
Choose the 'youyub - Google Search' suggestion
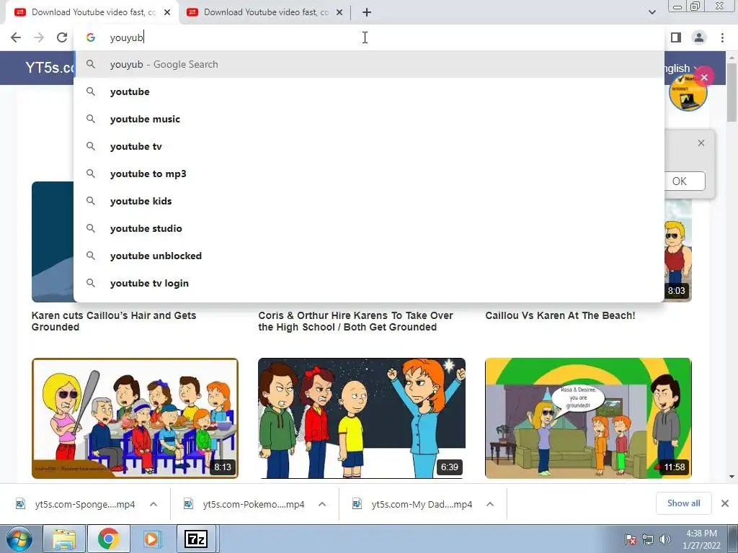[x=368, y=64]
